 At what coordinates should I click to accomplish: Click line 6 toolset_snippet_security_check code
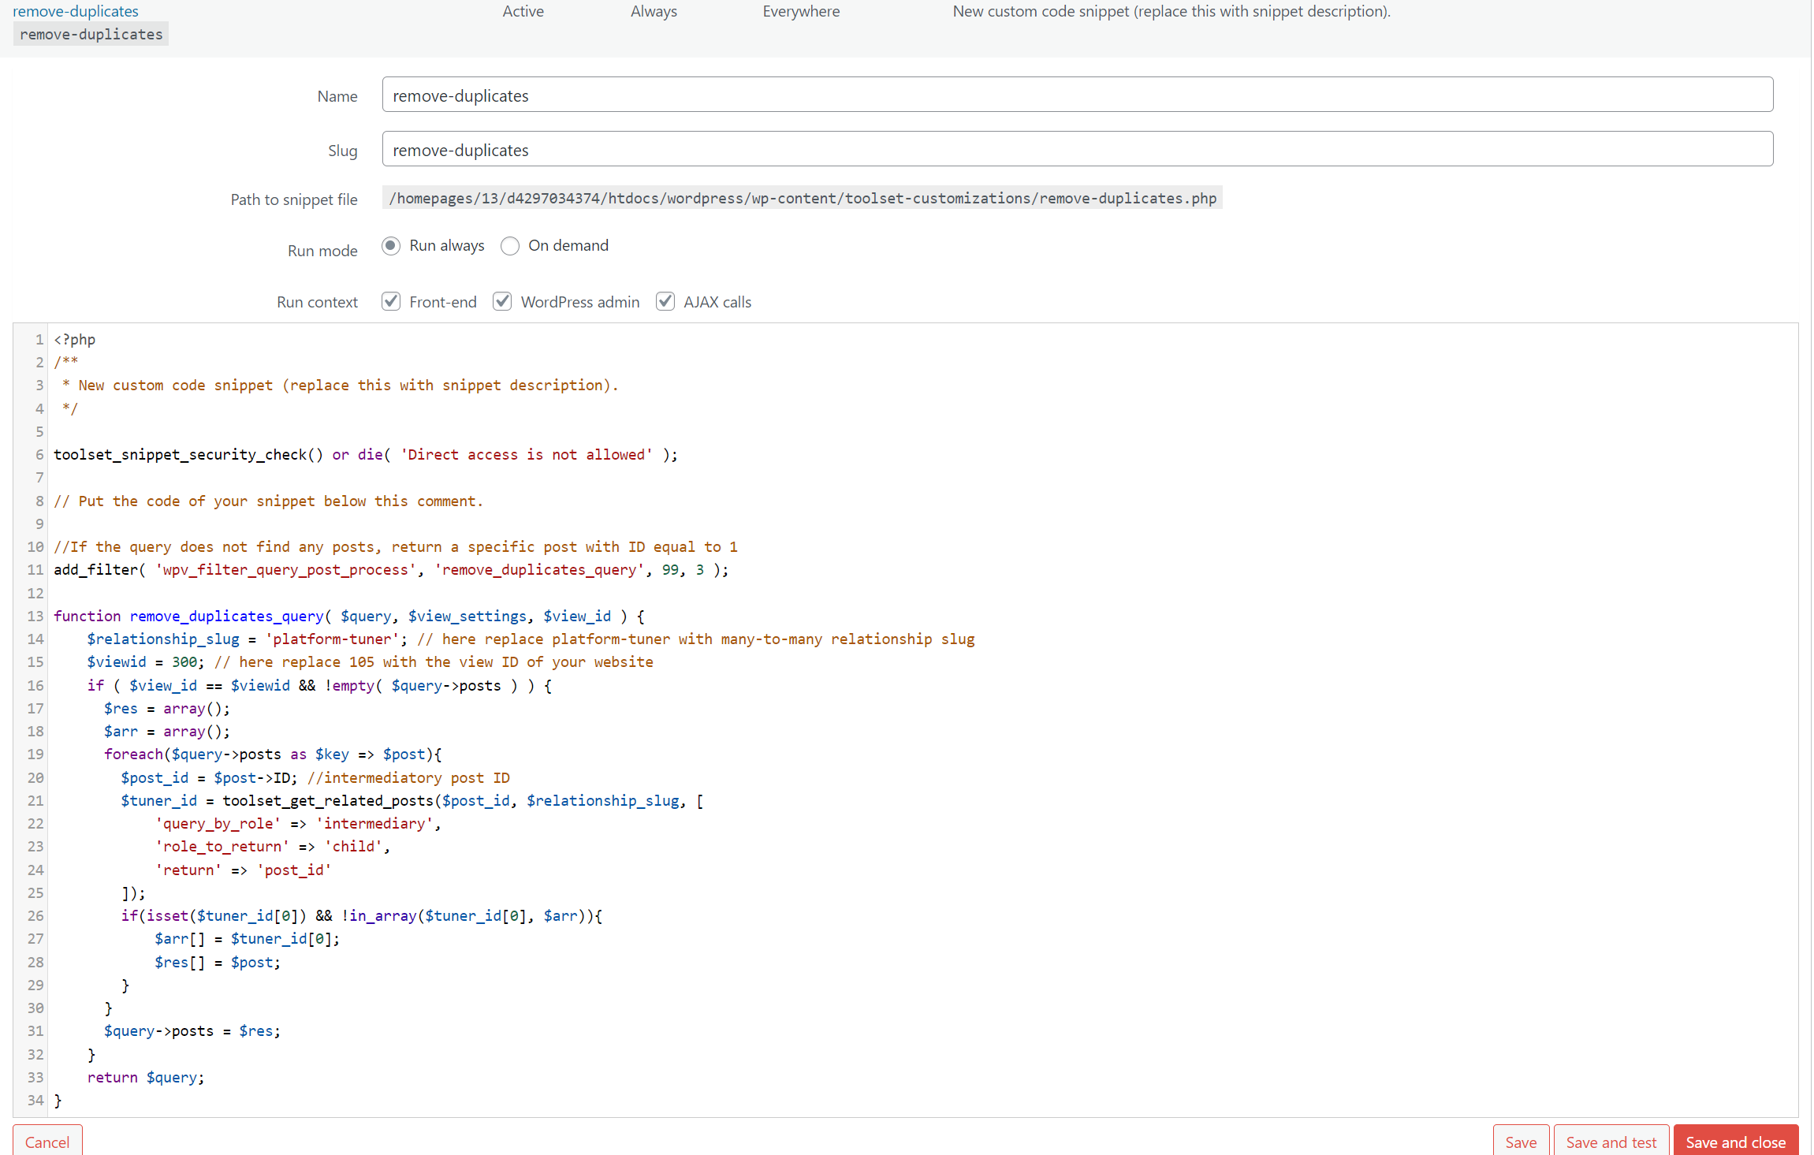point(366,455)
